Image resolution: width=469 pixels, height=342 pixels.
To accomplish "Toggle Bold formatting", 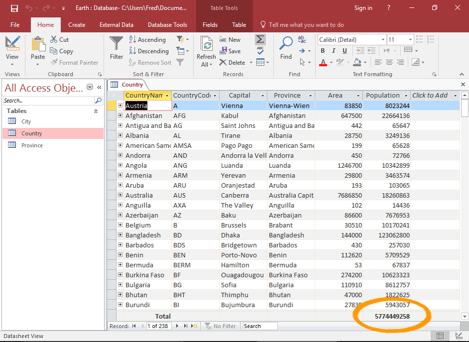I will click(x=322, y=50).
